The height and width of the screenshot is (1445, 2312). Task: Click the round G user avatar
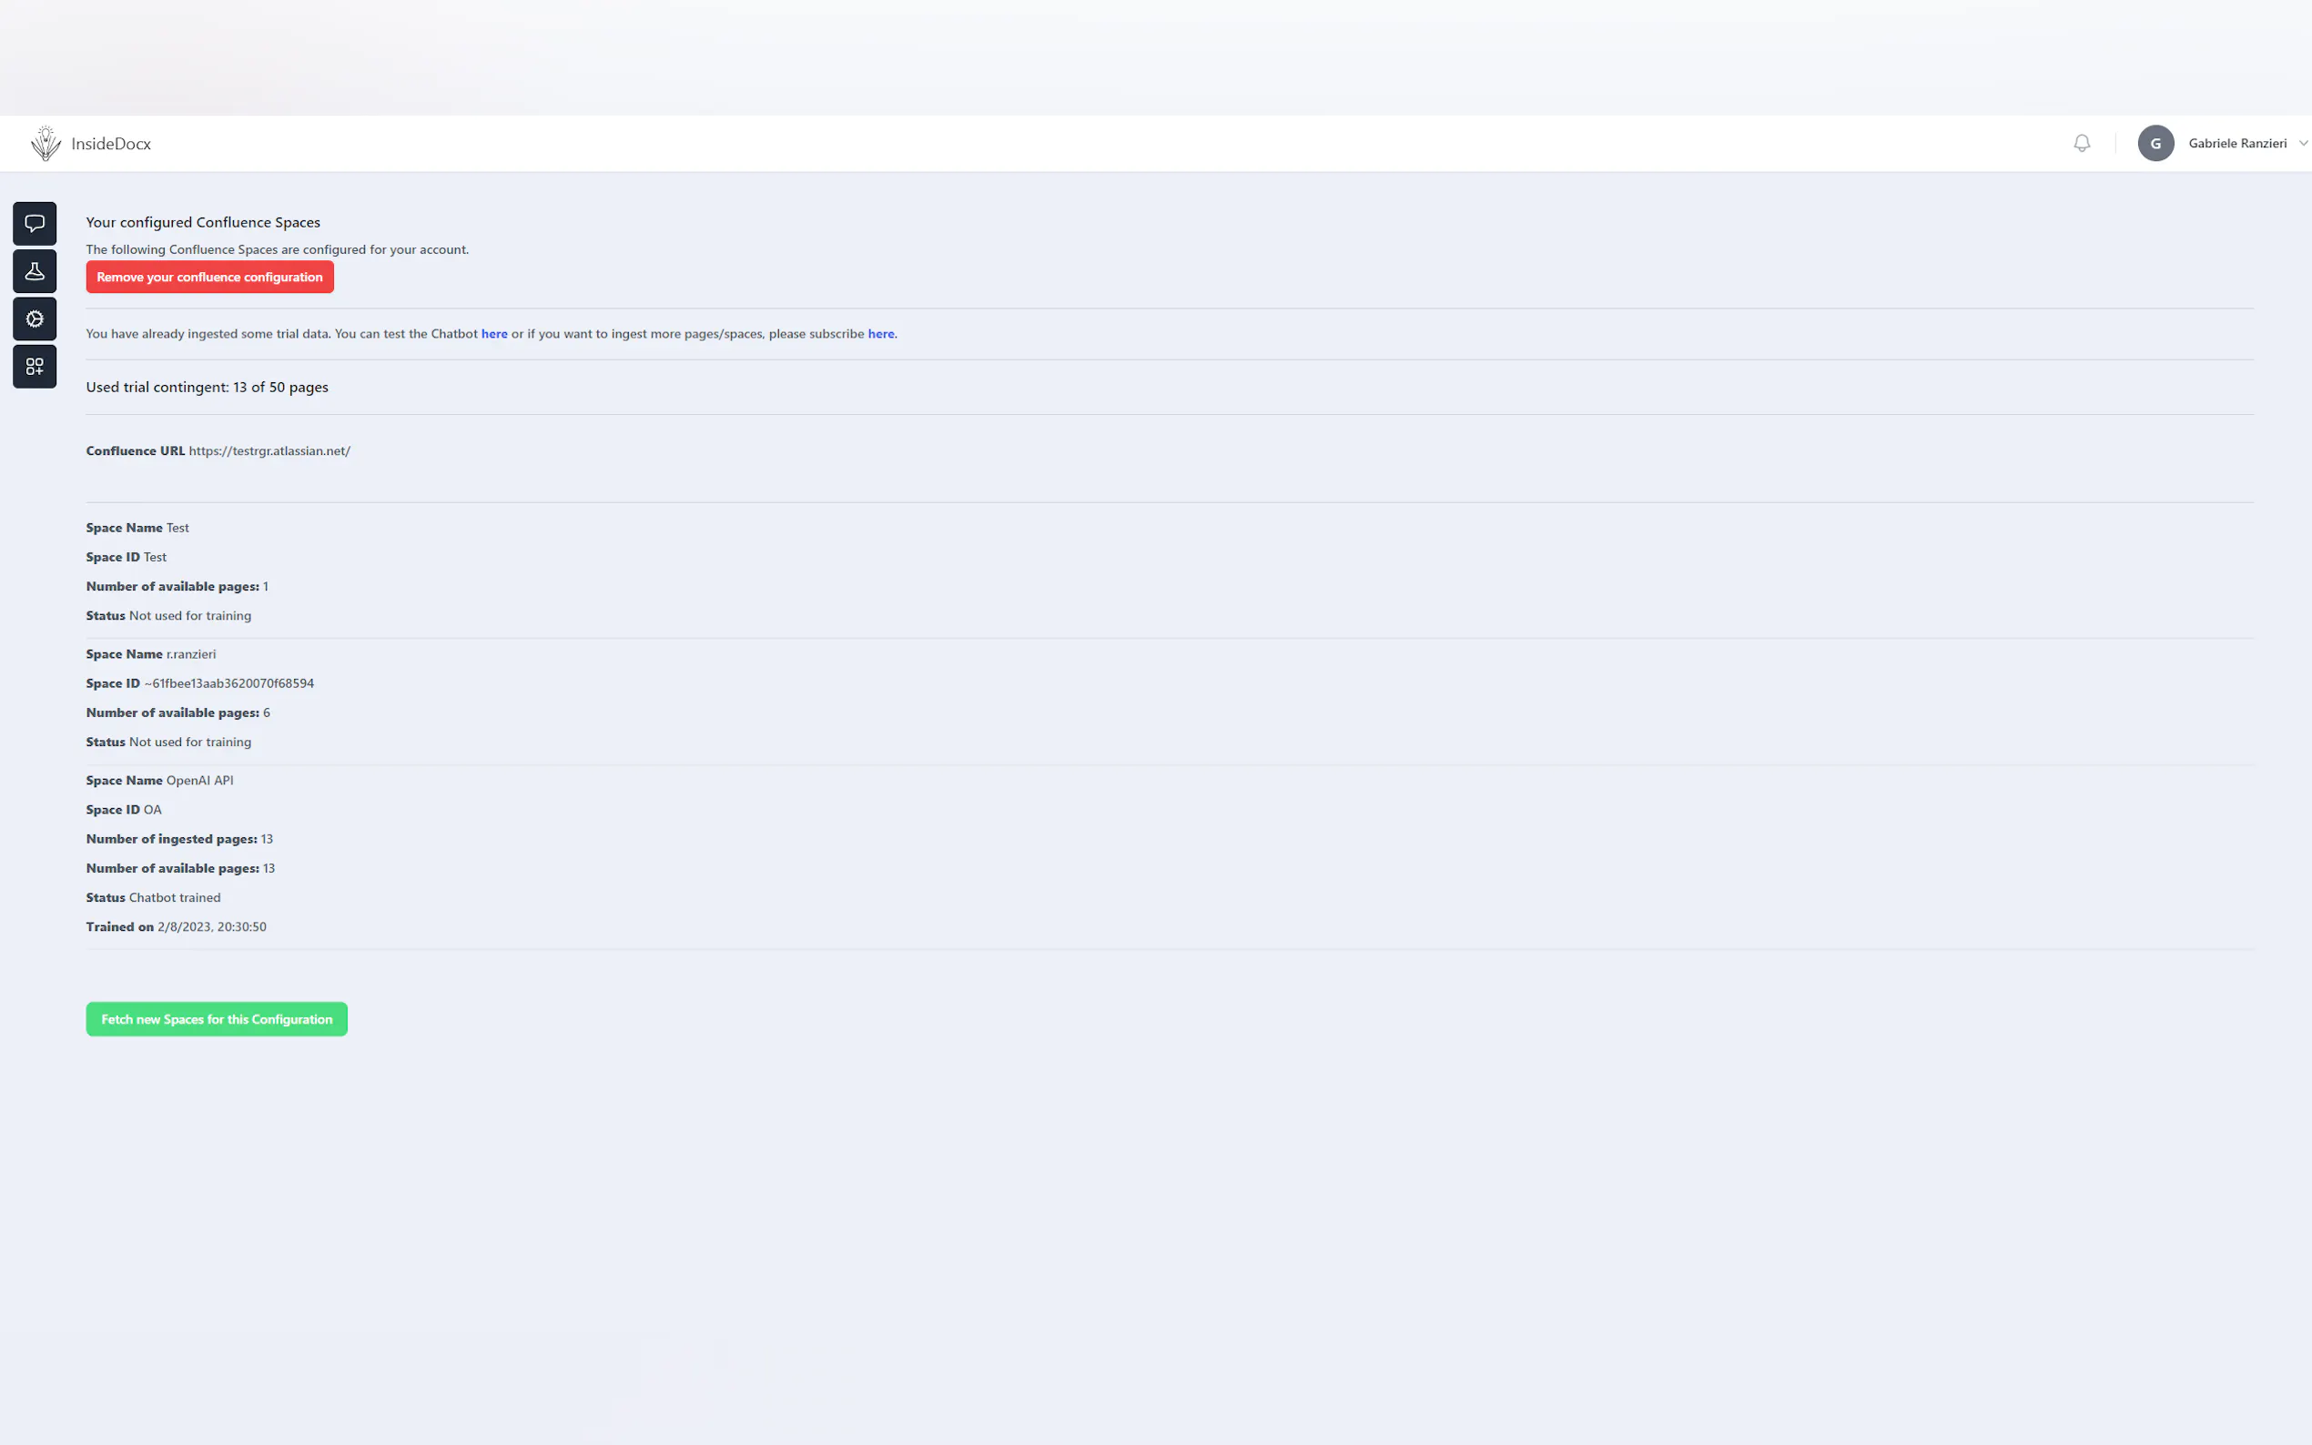pos(2155,144)
